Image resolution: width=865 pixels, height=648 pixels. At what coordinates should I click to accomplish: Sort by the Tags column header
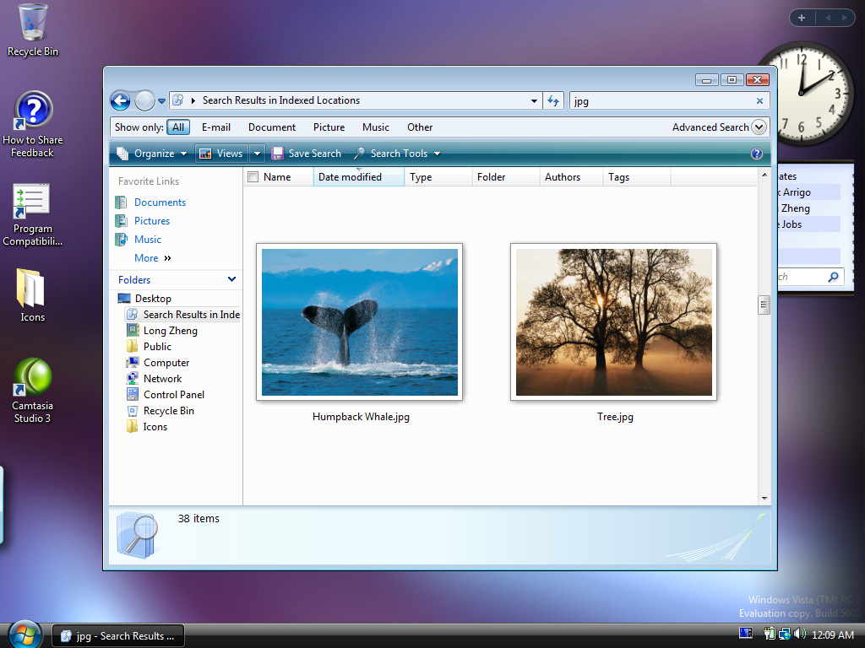(x=637, y=177)
